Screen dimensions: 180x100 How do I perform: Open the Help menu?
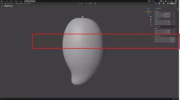coord(21,1)
